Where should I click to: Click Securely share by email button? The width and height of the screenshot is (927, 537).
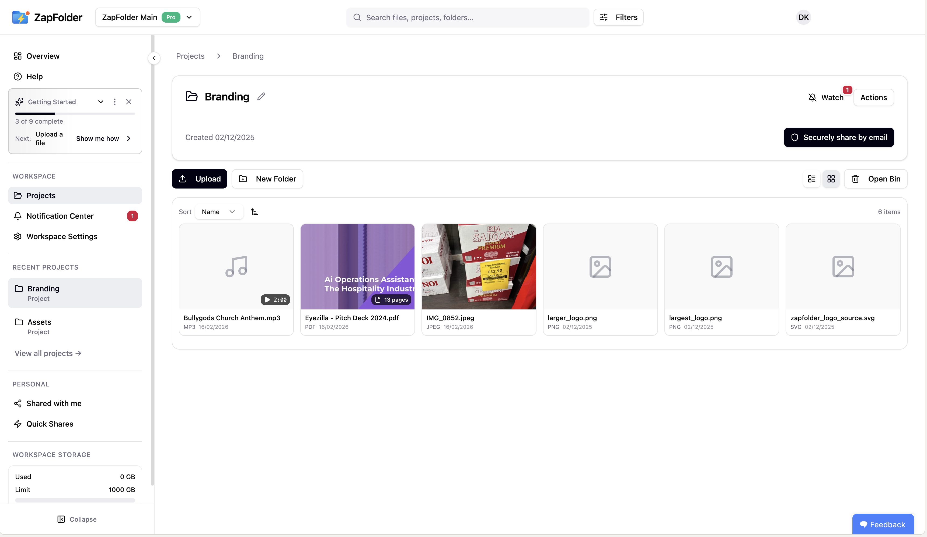point(839,138)
